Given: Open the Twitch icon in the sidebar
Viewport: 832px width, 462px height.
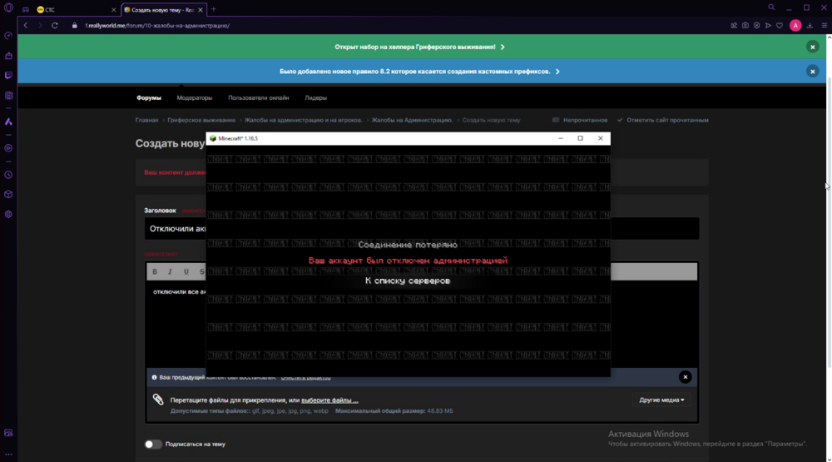Looking at the screenshot, I should (8, 76).
